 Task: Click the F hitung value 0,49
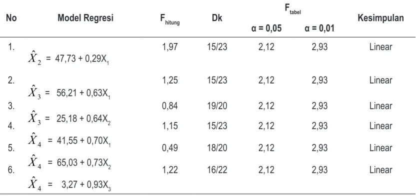pos(170,147)
